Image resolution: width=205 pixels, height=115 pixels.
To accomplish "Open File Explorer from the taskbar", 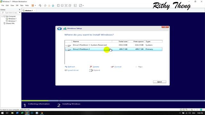I will pyautogui.click(x=12, y=113).
